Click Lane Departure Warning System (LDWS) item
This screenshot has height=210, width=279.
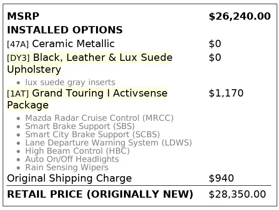[108, 142]
